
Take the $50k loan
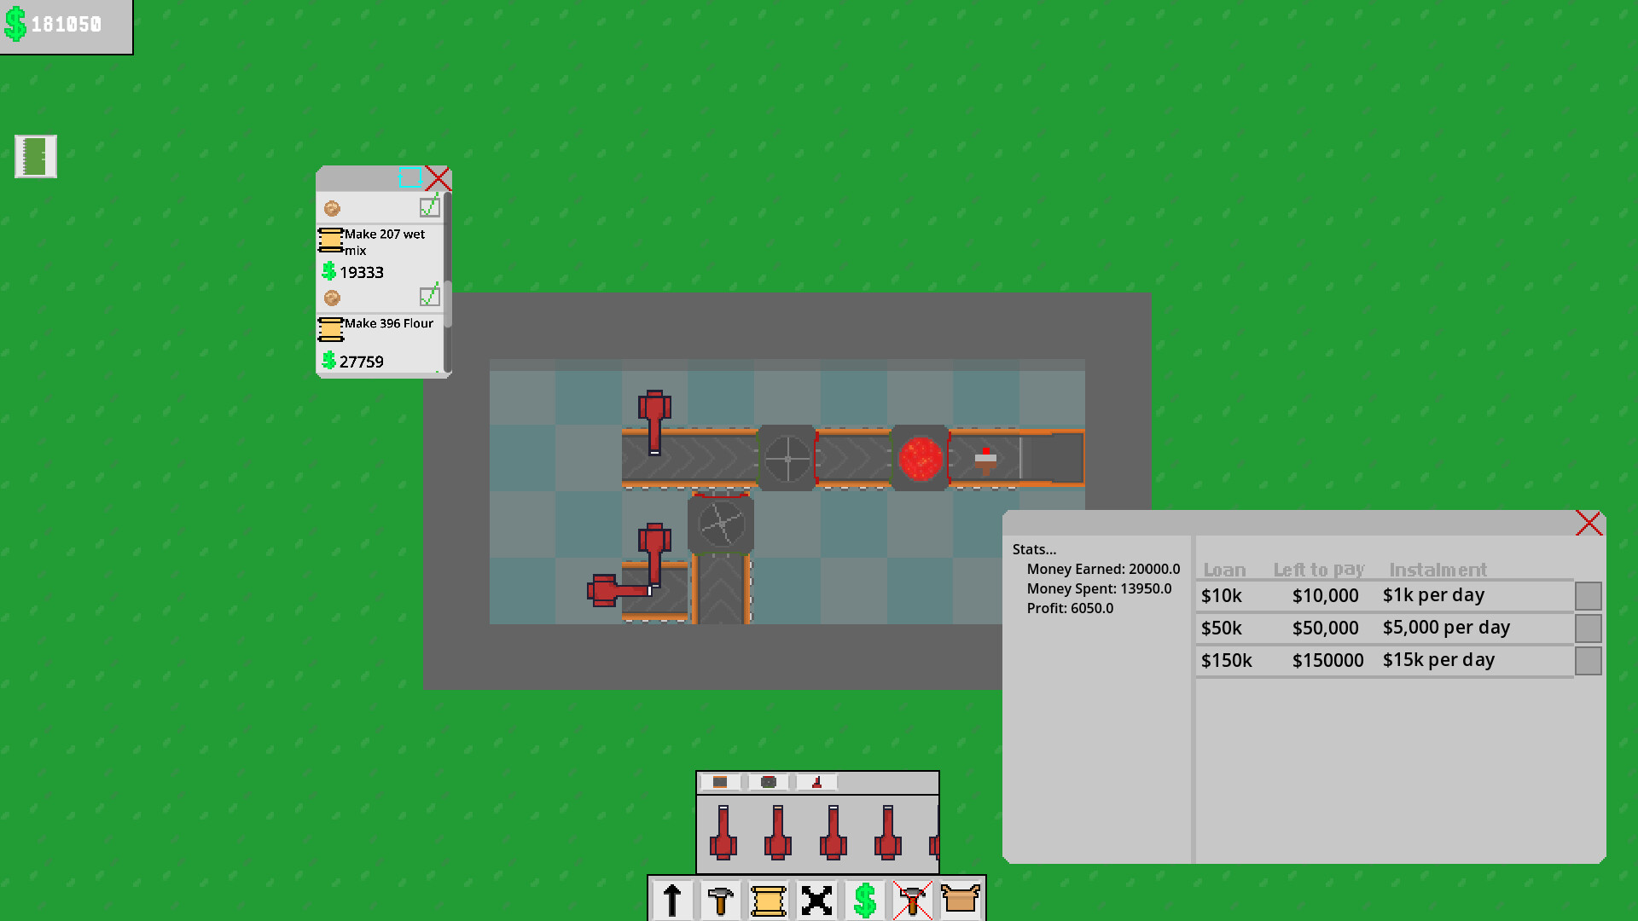pyautogui.click(x=1588, y=628)
